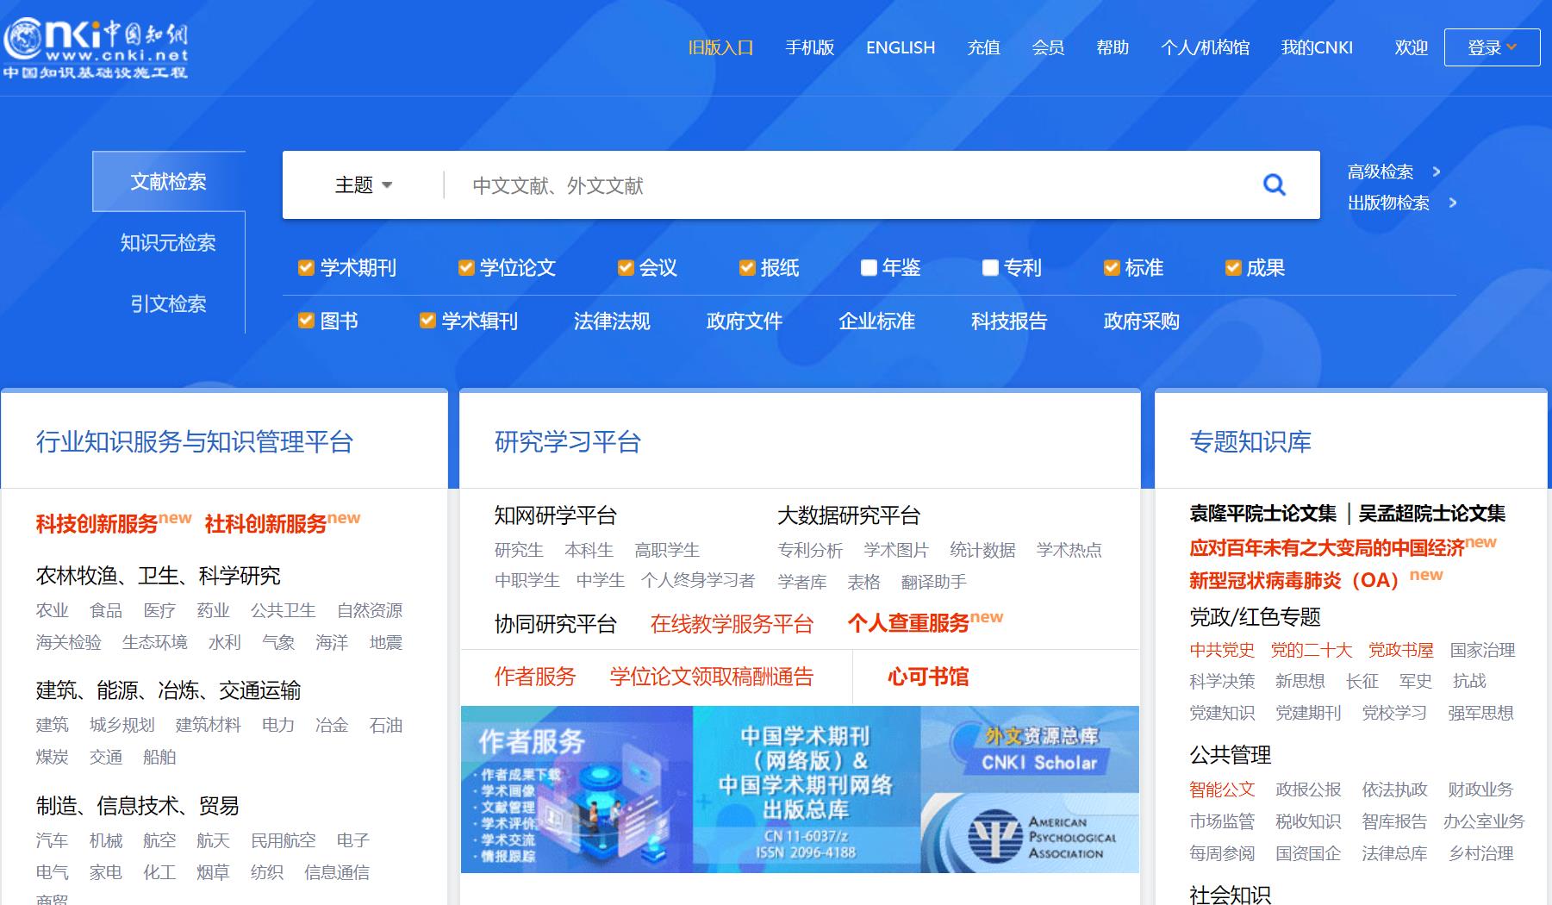Open the 主题 search field dropdown

pos(364,185)
